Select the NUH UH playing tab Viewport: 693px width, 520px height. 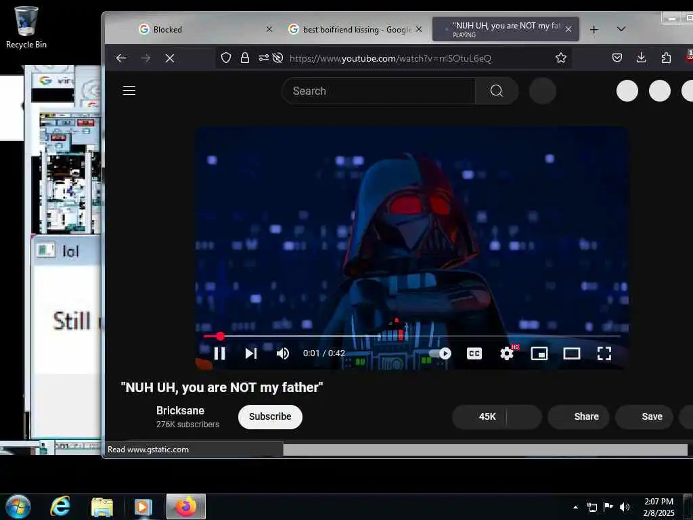(506, 29)
